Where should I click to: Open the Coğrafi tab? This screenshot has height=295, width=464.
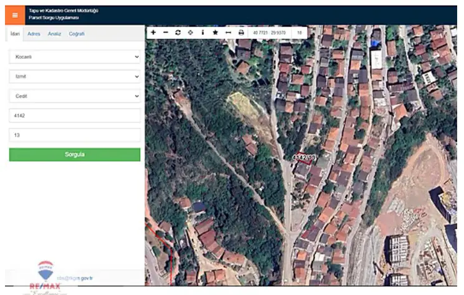[77, 34]
